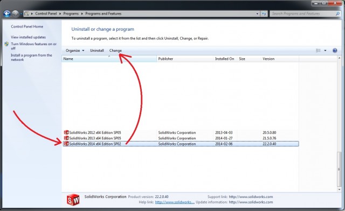Click the search magnifier icon

pyautogui.click(x=337, y=13)
